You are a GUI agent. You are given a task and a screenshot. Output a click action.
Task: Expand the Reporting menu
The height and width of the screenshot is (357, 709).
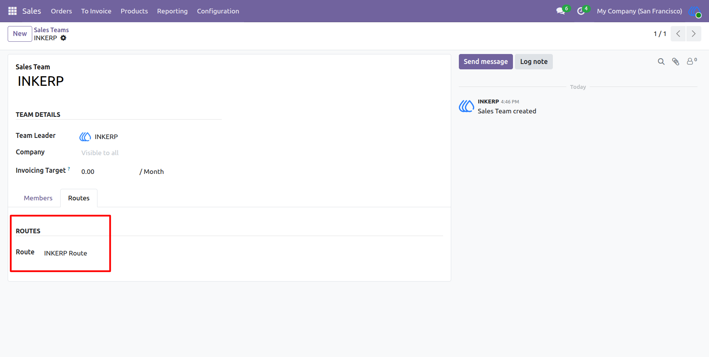(172, 11)
